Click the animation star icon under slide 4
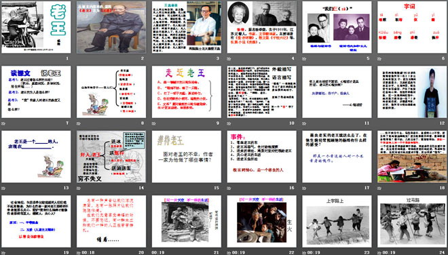448x255 pixels. click(x=229, y=59)
